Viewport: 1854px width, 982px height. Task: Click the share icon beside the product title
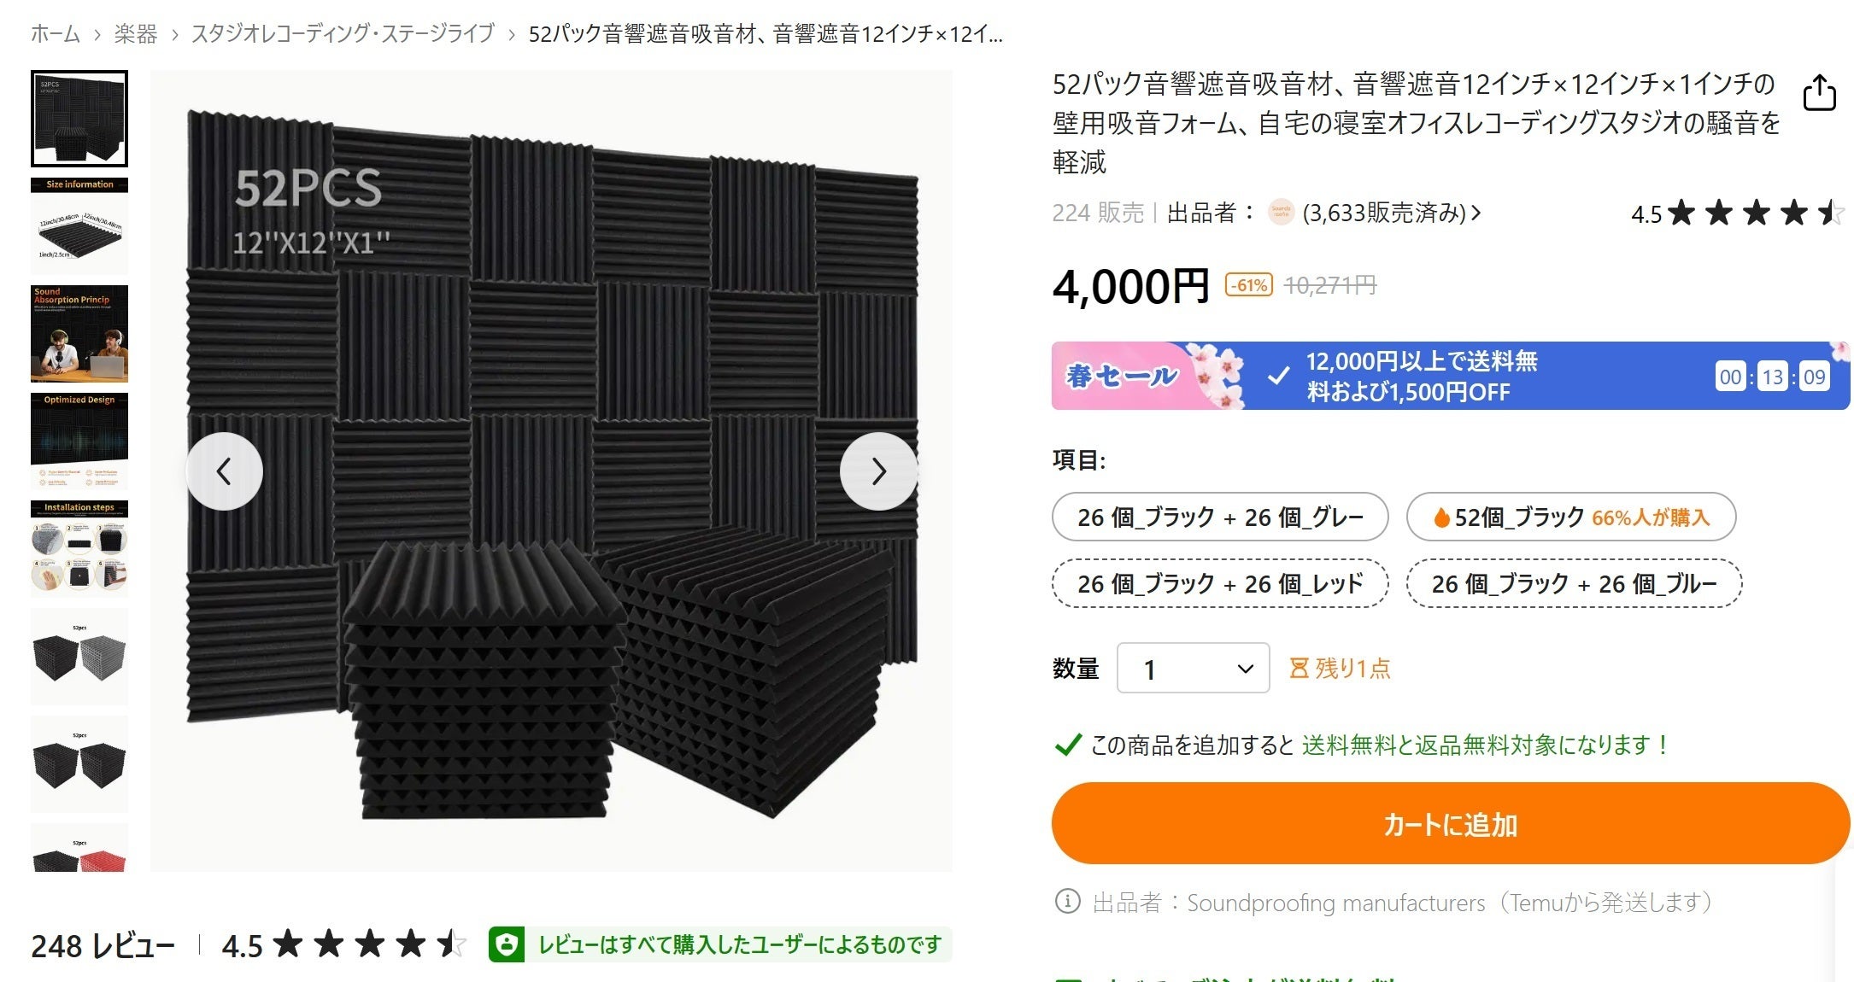[x=1819, y=92]
